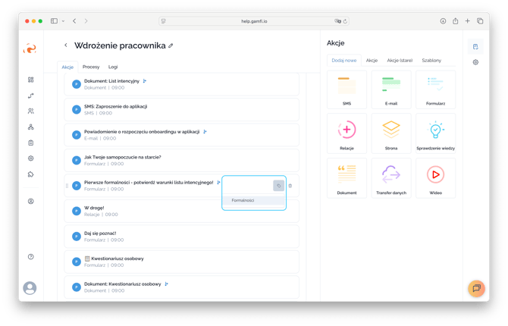Select Sprawdzenie wiedzy action tile
508x326 pixels.
(x=435, y=133)
